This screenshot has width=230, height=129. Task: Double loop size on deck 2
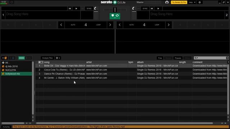tap(169, 25)
